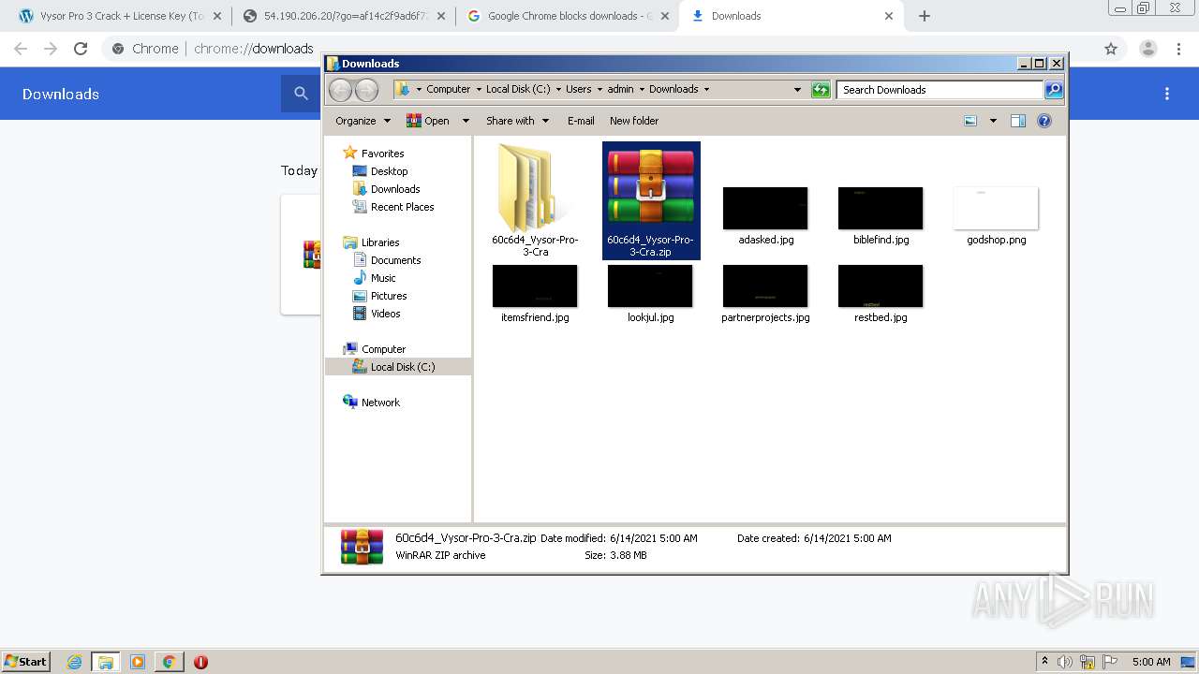Click the search magnifier in Explorer
The height and width of the screenshot is (674, 1199).
point(1054,90)
